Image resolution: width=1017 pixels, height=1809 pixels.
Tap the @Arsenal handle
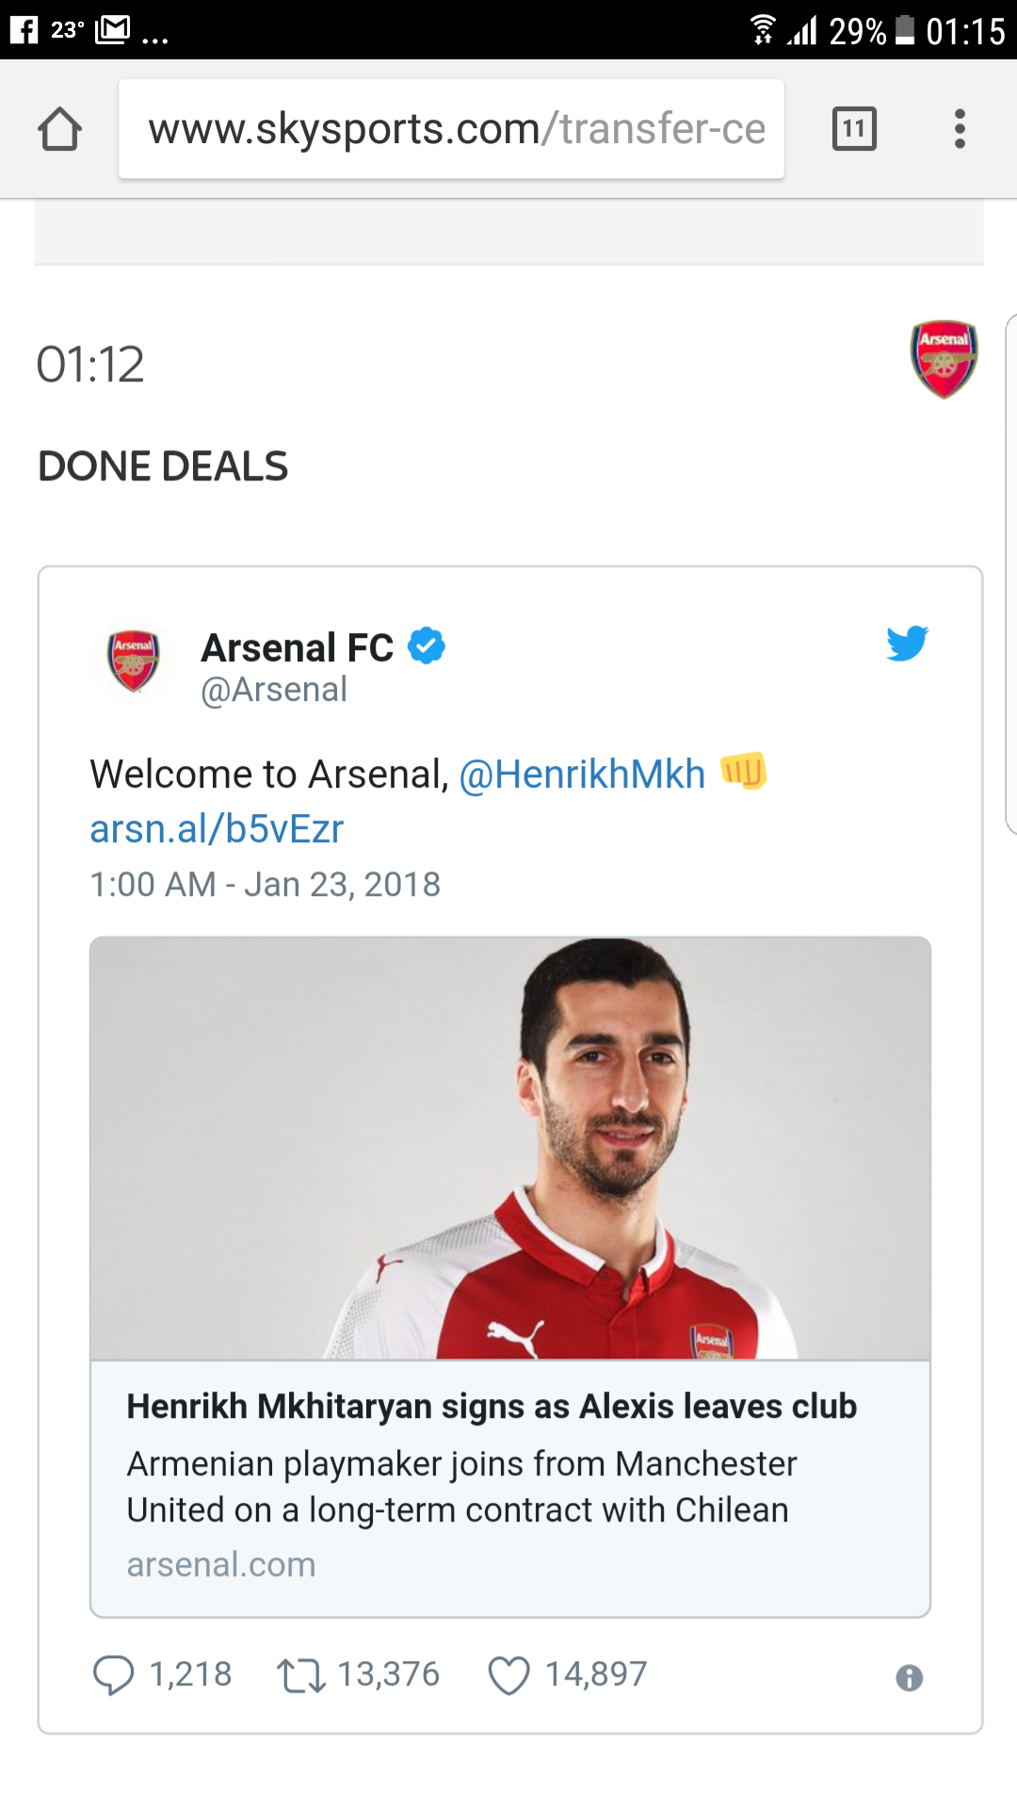274,690
